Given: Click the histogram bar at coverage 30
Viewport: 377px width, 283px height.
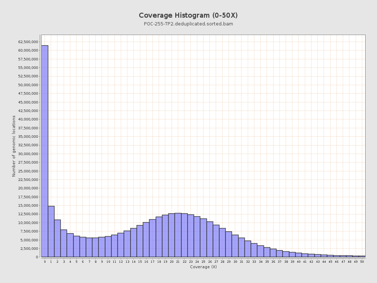Looking at the screenshot, I should (x=235, y=246).
